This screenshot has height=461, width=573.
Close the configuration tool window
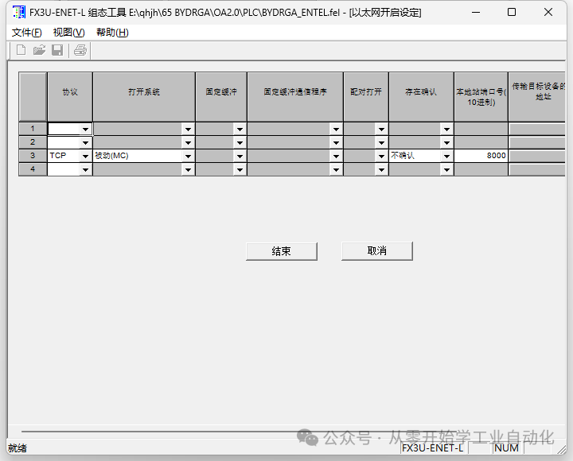[548, 13]
